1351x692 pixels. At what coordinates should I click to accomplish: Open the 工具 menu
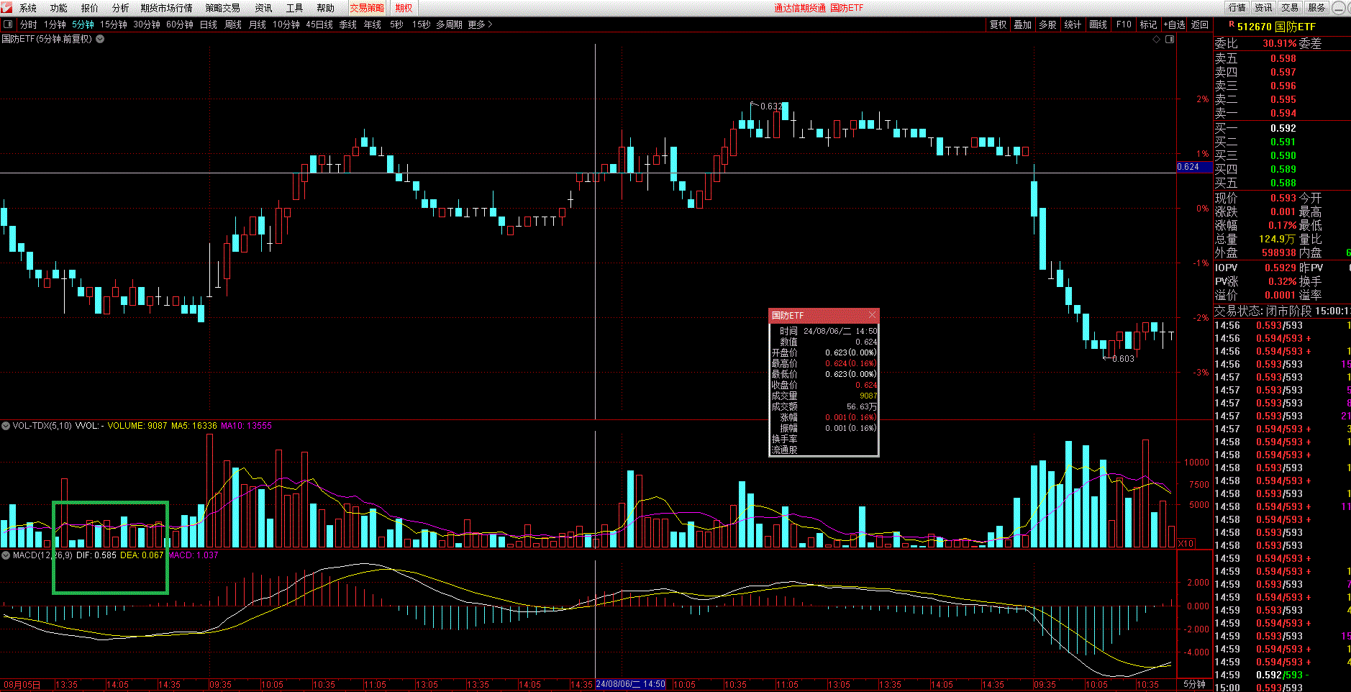coord(295,8)
